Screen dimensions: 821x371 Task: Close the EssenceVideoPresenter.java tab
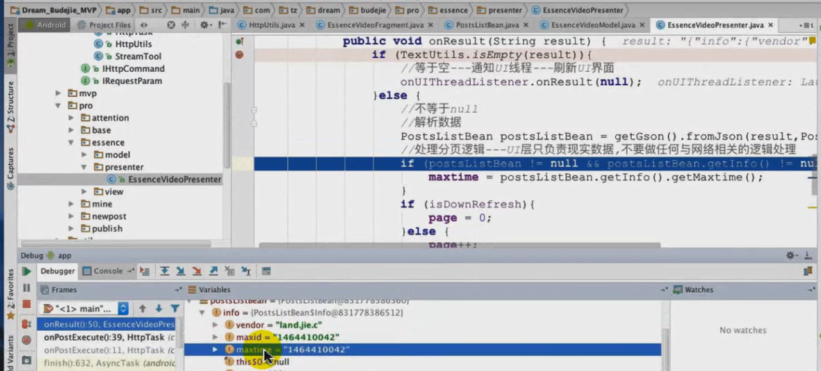pos(771,26)
